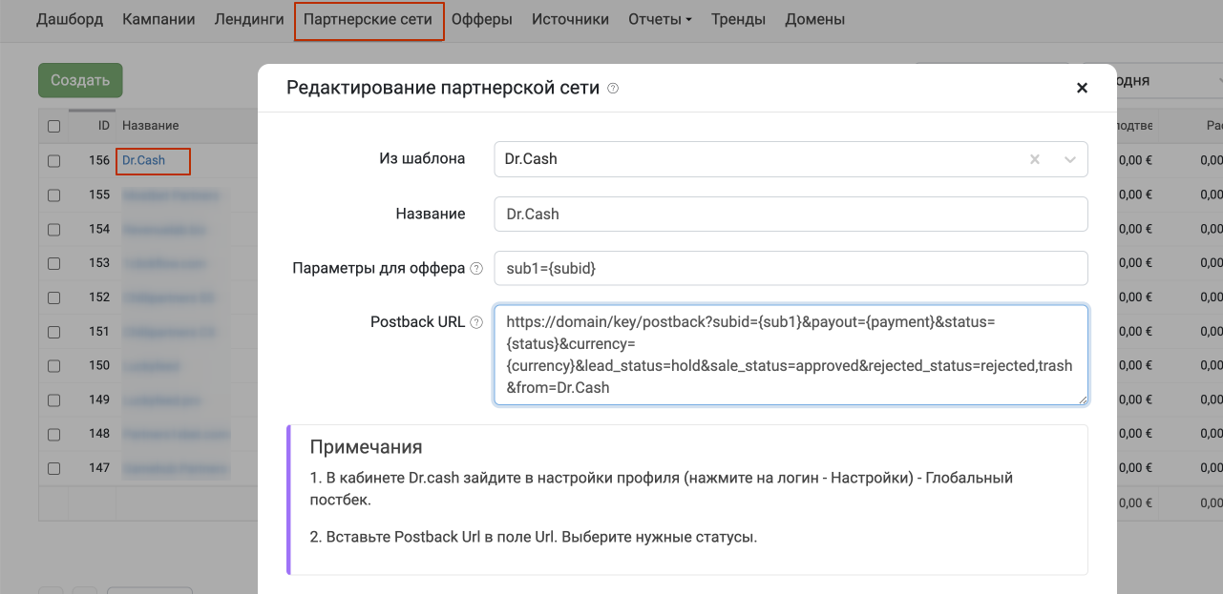The width and height of the screenshot is (1223, 594).
Task: Expand the Отчеты dropdown menu
Action: (660, 19)
